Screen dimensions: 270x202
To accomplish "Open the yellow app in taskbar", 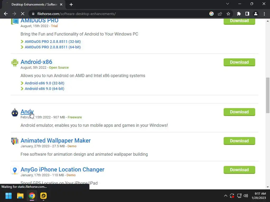I will tap(44, 196).
